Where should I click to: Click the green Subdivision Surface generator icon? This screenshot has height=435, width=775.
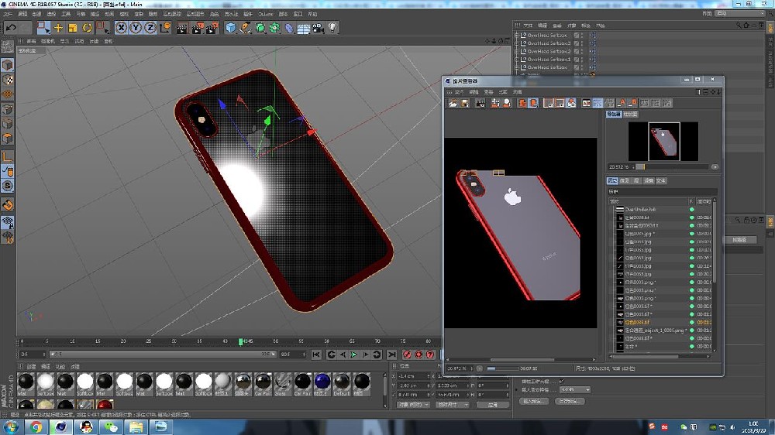[x=260, y=28]
